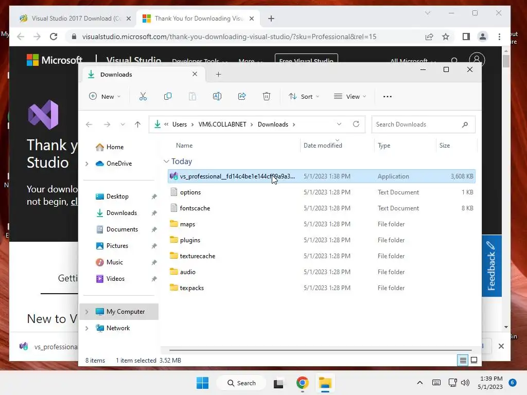This screenshot has height=395, width=527.
Task: Select the options text document
Action: pyautogui.click(x=321, y=192)
